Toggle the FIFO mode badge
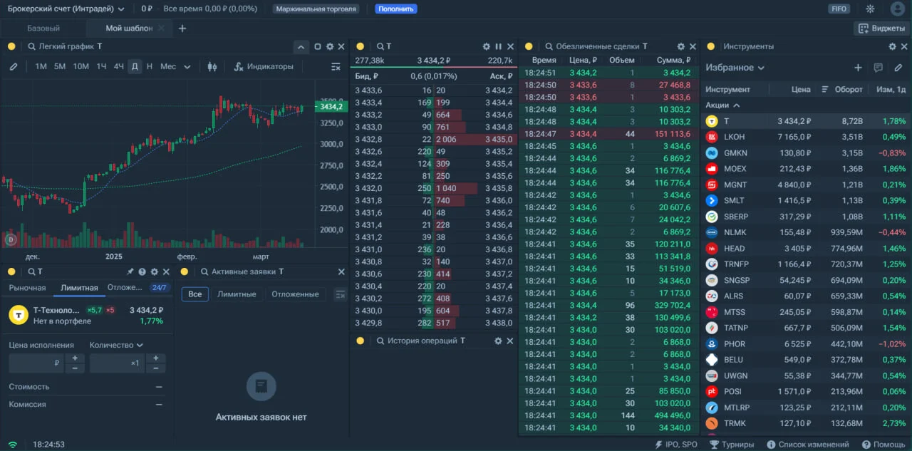Viewport: 912px width, 451px height. click(x=839, y=9)
